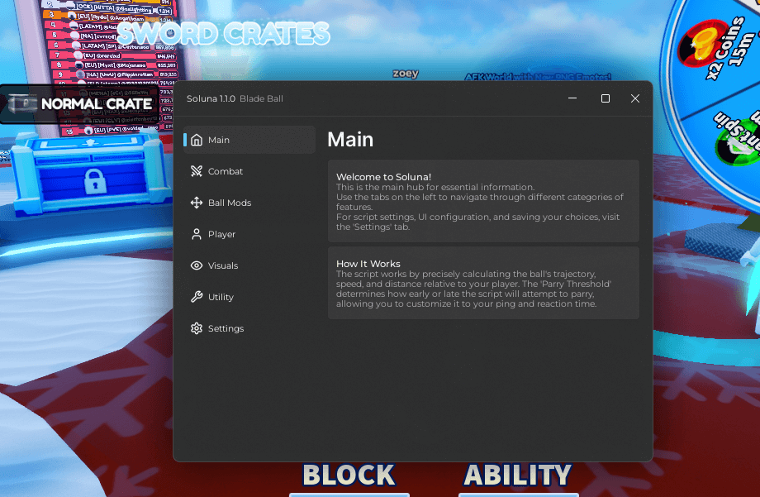The width and height of the screenshot is (760, 497).
Task: Select the eye icon for Visuals
Action: point(197,265)
